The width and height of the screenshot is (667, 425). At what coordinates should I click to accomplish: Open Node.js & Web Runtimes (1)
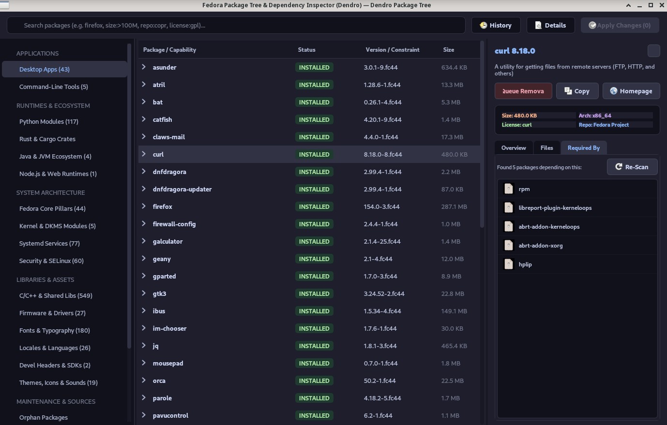pos(64,174)
